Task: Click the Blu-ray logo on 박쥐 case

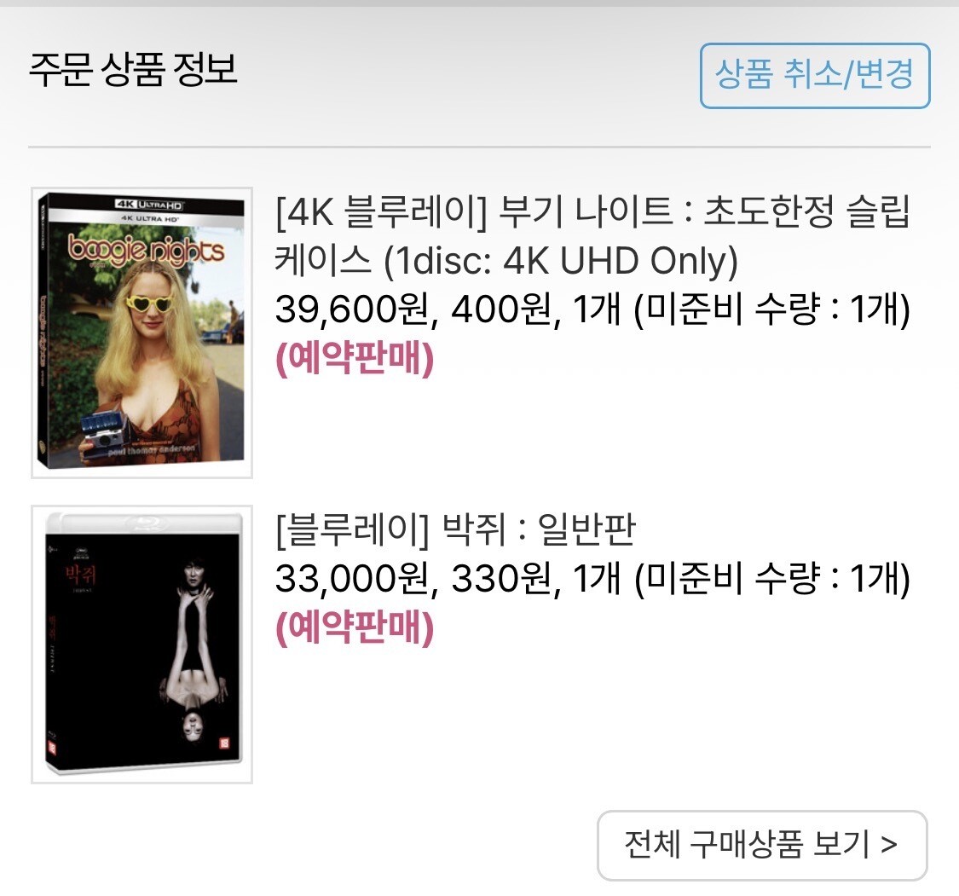Action: [145, 523]
